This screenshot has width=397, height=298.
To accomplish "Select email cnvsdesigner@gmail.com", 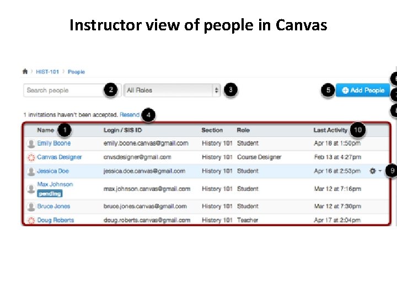I will coord(137,157).
